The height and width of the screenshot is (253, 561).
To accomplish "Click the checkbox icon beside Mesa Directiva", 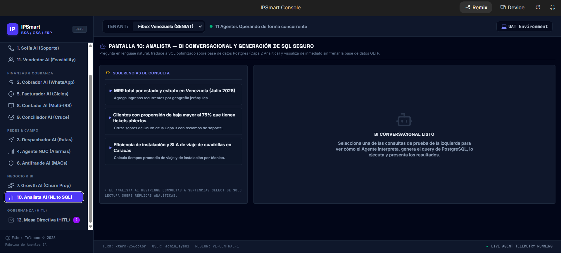I will (x=11, y=220).
